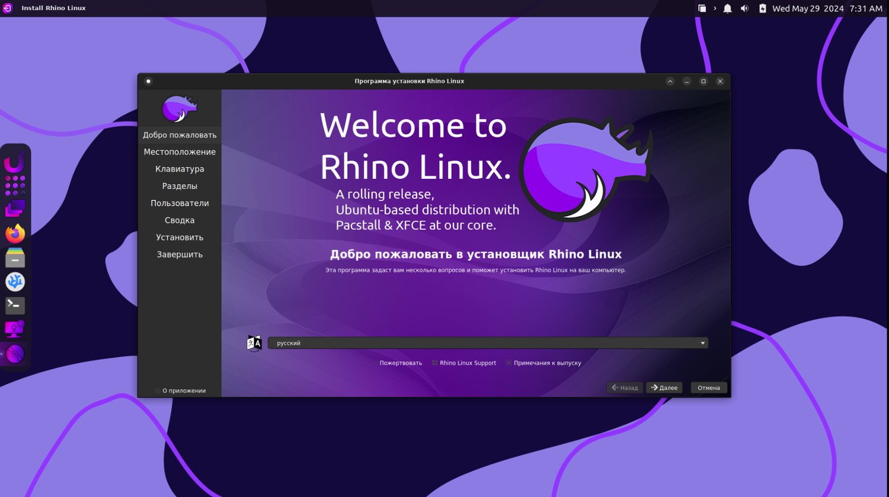The height and width of the screenshot is (497, 889).
Task: Open the stacked-windows workspace icon in the dock
Action: click(15, 209)
